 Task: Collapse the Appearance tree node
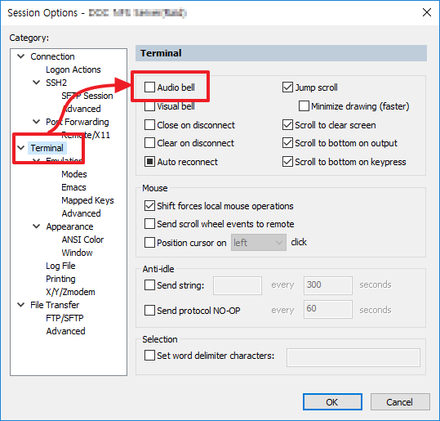point(37,226)
